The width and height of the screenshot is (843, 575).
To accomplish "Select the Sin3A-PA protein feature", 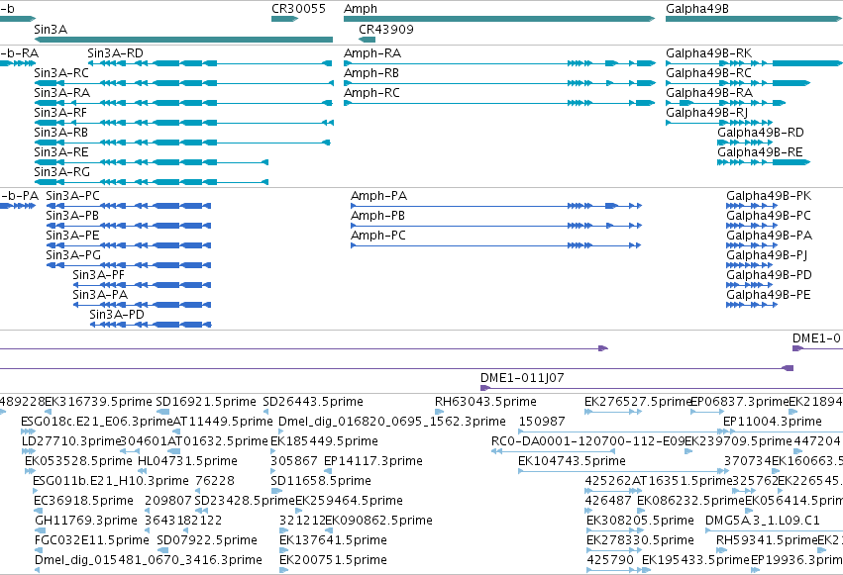I will point(142,305).
